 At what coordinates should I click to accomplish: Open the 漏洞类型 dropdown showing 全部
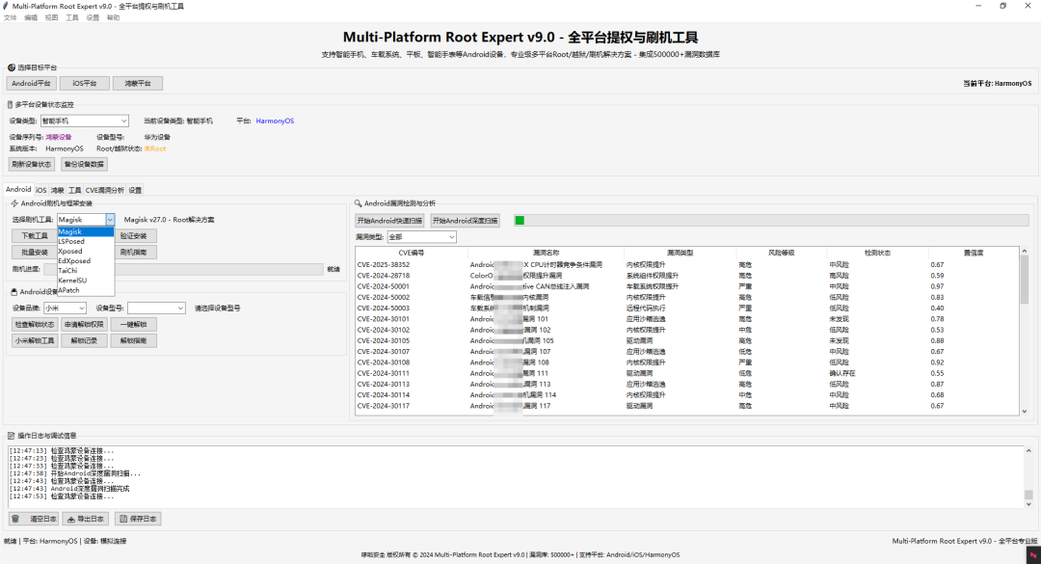coord(421,237)
